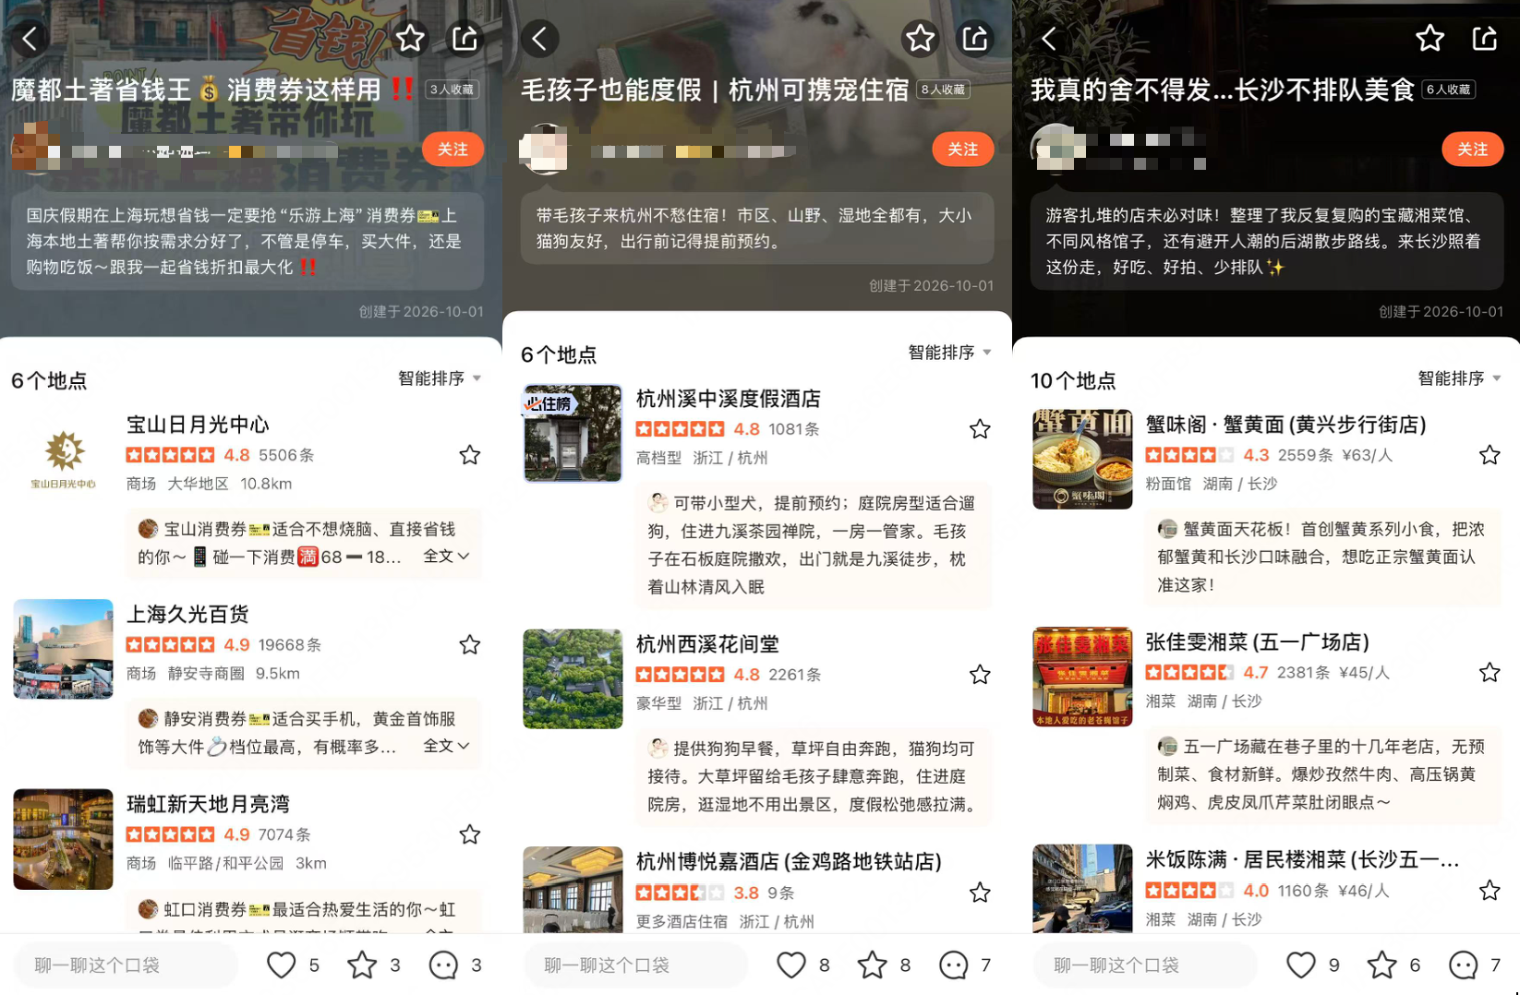This screenshot has width=1520, height=995.
Task: Share the Shanghai coupon guide
Action: pos(464,39)
